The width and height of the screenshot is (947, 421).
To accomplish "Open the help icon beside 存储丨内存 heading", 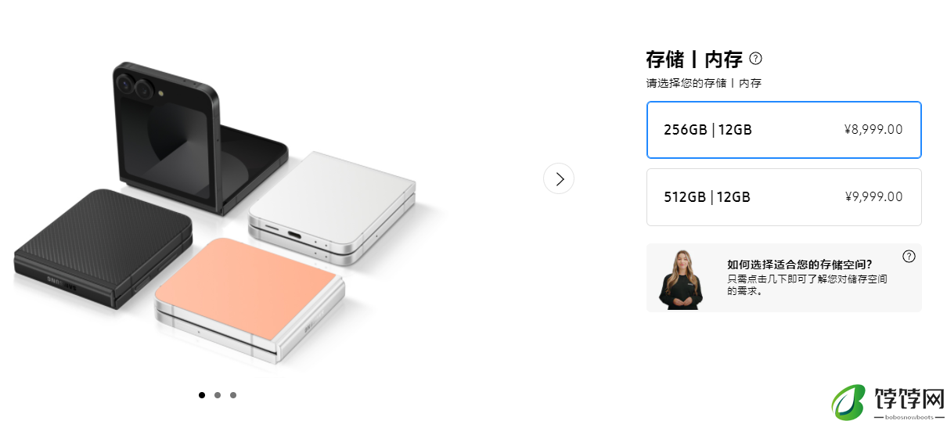I will coord(755,58).
